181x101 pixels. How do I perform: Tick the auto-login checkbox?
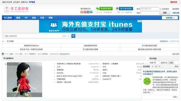click(x=160, y=9)
